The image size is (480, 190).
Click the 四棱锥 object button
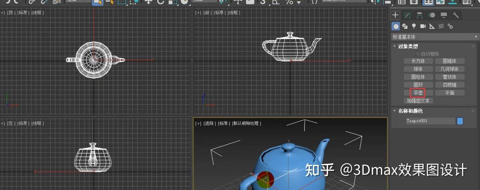(449, 85)
